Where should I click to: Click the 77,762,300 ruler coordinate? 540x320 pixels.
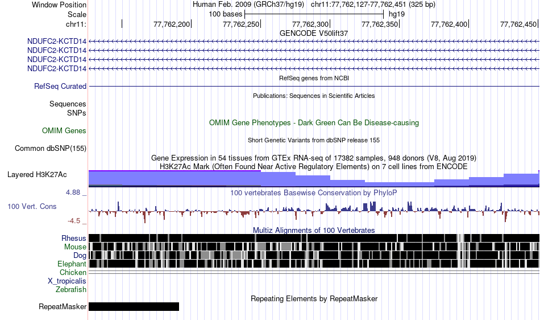point(310,24)
